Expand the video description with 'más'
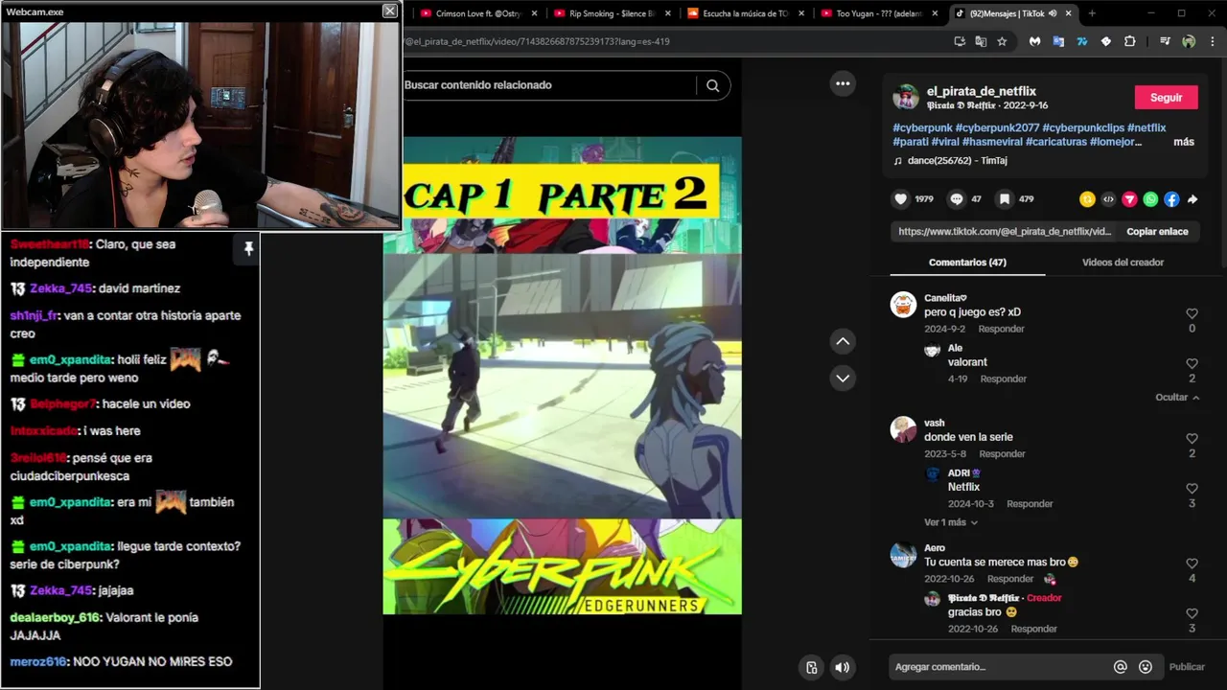The width and height of the screenshot is (1227, 690). pos(1184,142)
